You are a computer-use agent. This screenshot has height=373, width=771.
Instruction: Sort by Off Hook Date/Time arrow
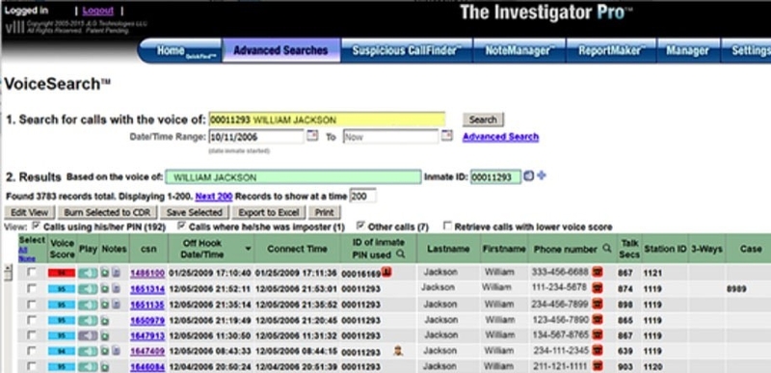tap(249, 249)
